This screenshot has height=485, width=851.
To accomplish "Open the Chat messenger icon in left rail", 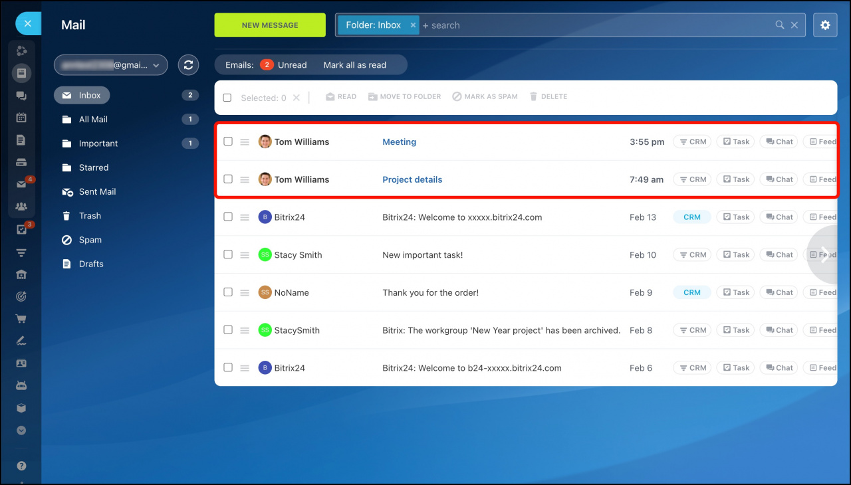I will pyautogui.click(x=21, y=96).
